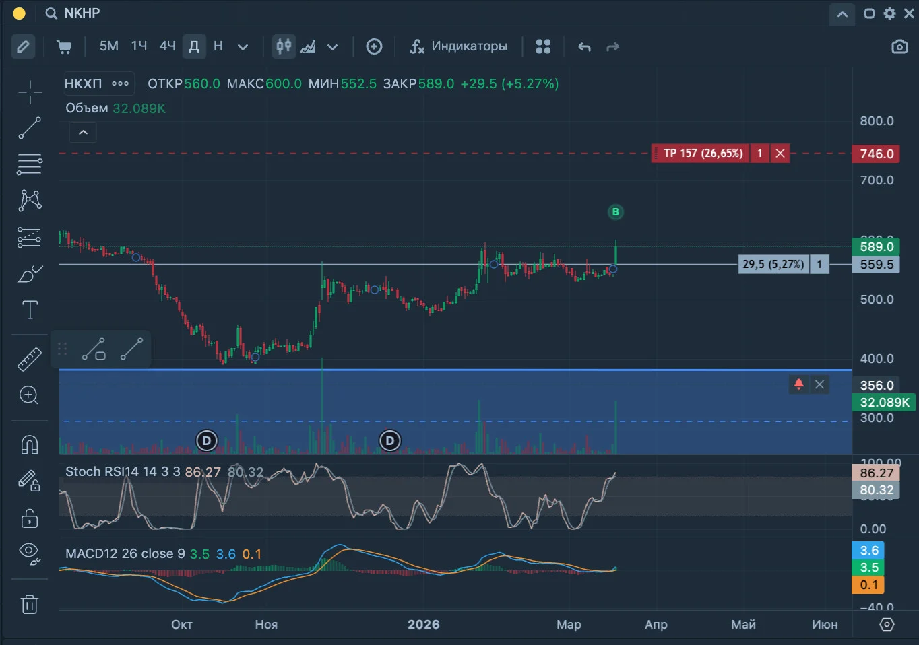Viewport: 919px width, 645px height.
Task: Toggle the drawing mode pencil button
Action: (x=23, y=46)
